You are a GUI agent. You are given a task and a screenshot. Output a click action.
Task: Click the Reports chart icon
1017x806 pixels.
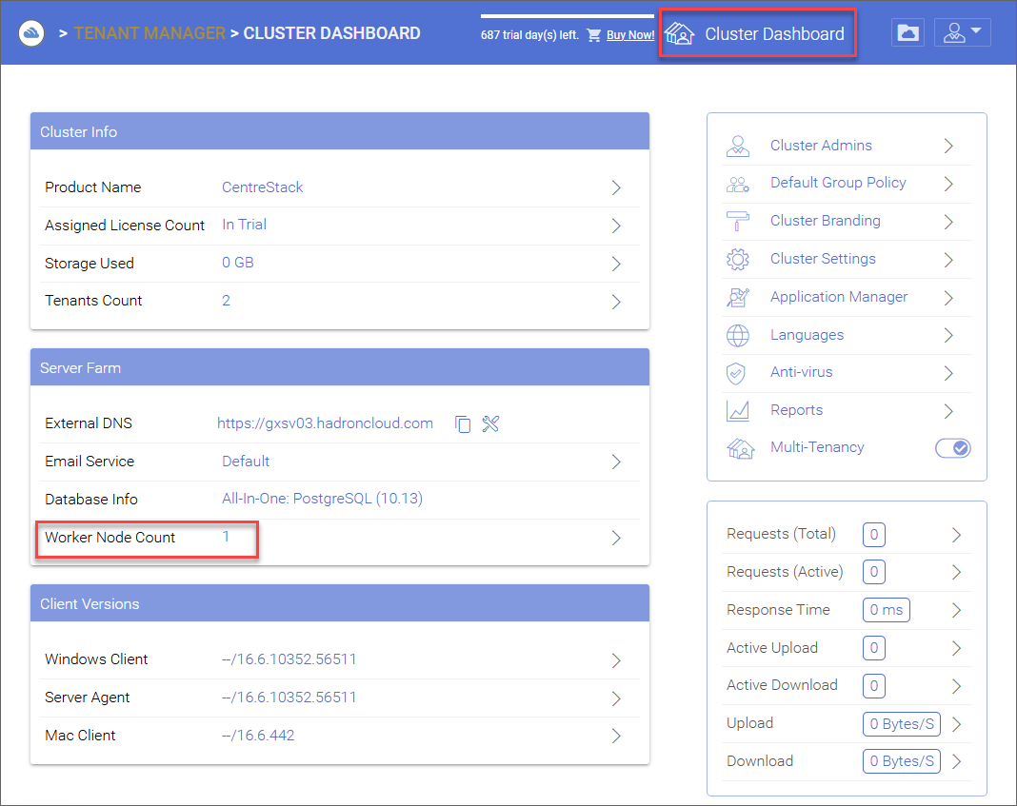coord(737,411)
